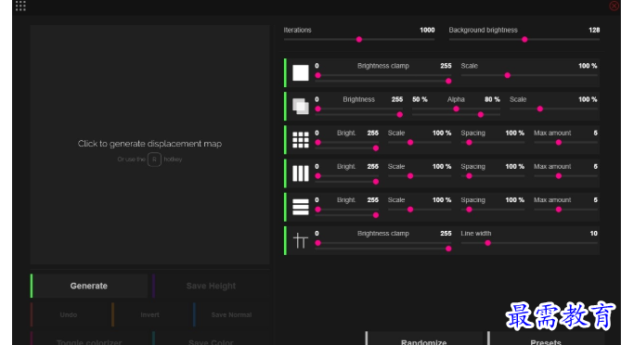Open the dotted grid menu icon

point(20,6)
